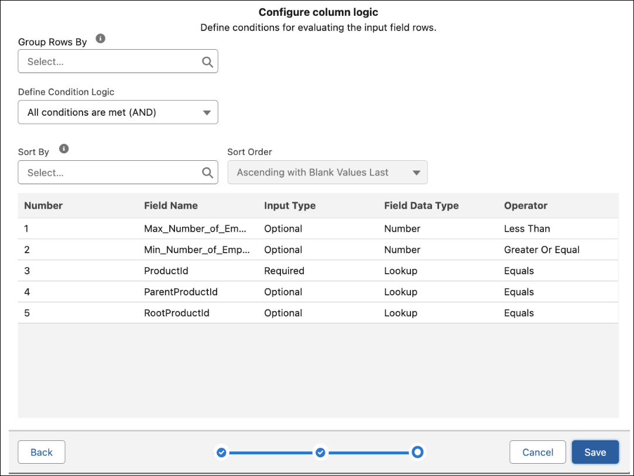Open Define Condition Logic dropdown
Image resolution: width=634 pixels, height=476 pixels.
pos(118,112)
